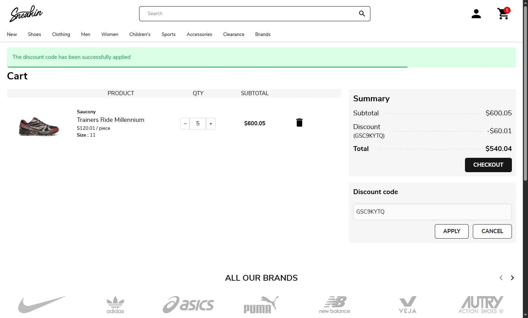Open the Men menu item
Image resolution: width=528 pixels, height=318 pixels.
pyautogui.click(x=86, y=34)
